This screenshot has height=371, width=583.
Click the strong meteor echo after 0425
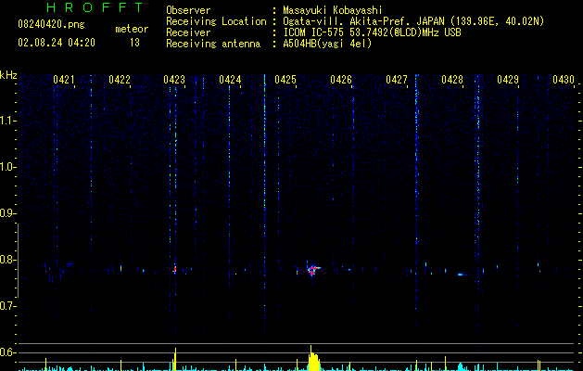(313, 270)
